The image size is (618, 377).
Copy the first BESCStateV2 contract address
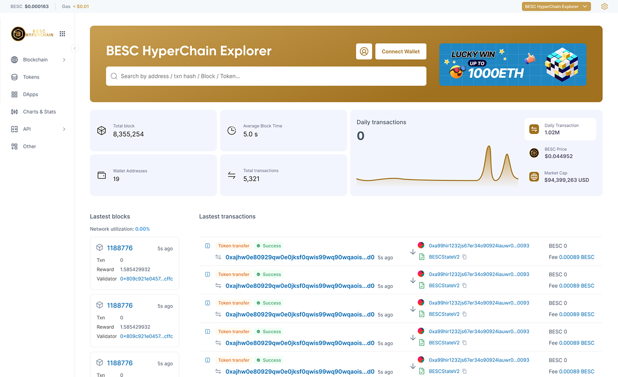(x=464, y=257)
